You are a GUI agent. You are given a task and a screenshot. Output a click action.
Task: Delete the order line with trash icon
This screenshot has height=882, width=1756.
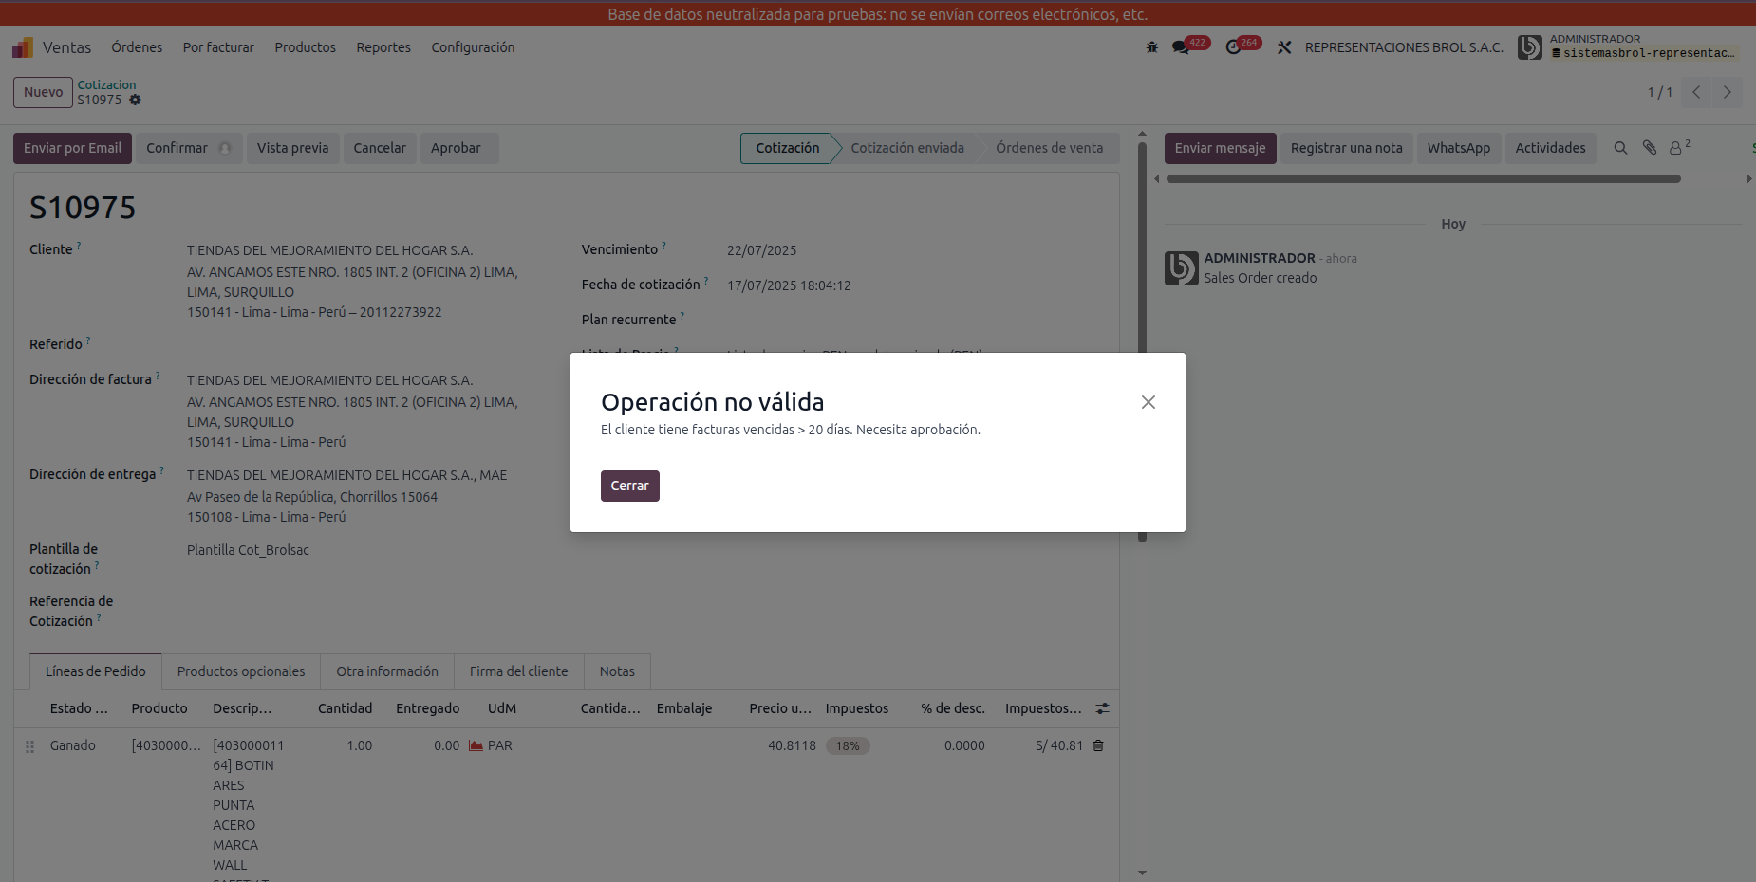coord(1098,745)
